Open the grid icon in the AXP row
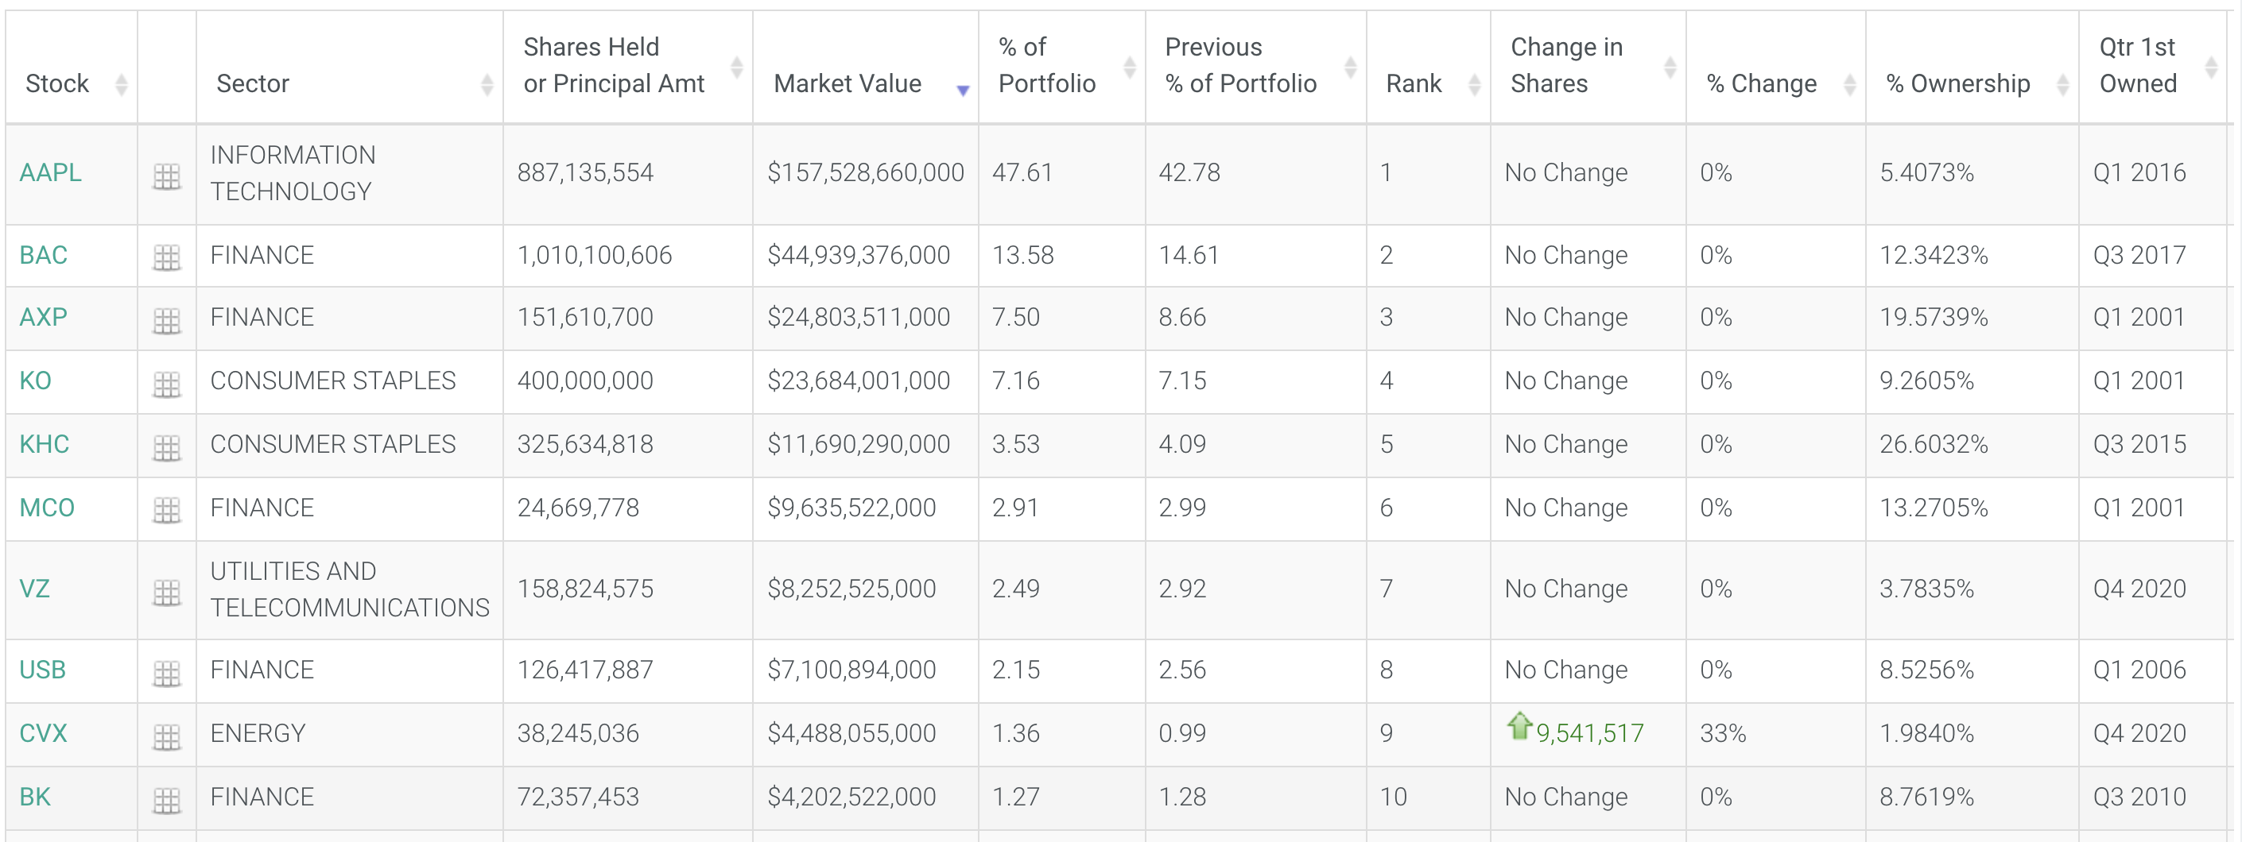Screen dimensions: 2242x842 [x=166, y=321]
